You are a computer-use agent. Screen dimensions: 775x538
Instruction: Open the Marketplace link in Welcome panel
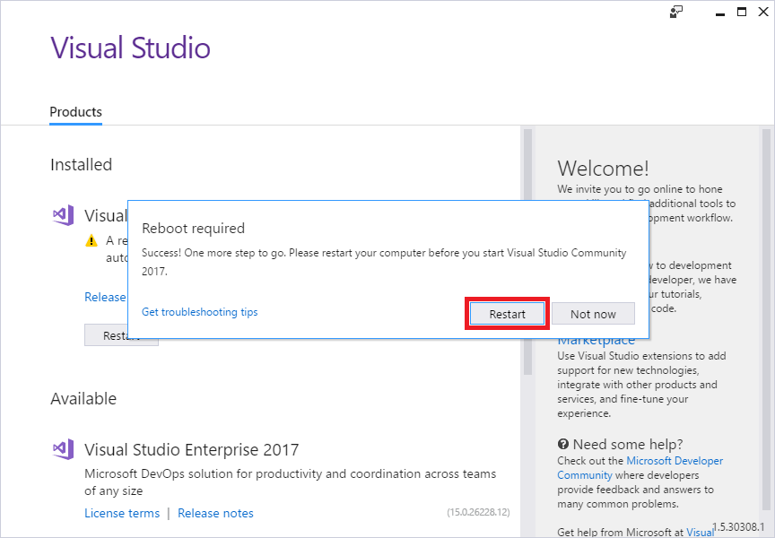tap(596, 340)
